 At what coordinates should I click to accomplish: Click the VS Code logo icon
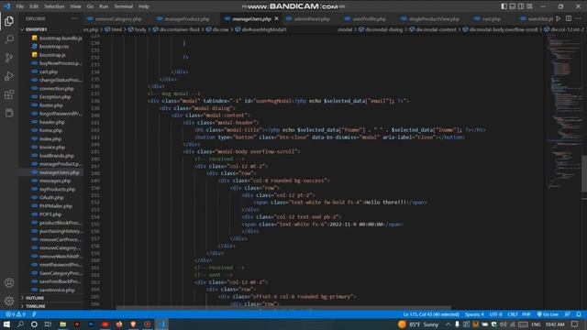coord(6,6)
